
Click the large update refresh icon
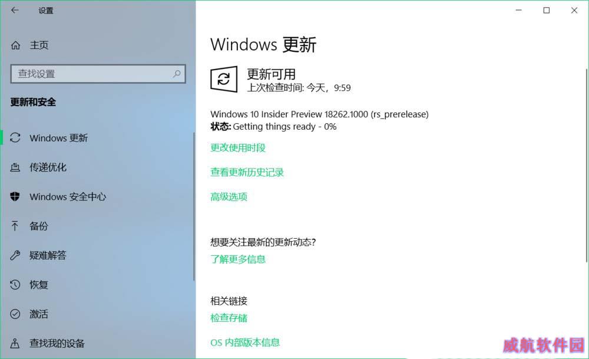(x=224, y=79)
